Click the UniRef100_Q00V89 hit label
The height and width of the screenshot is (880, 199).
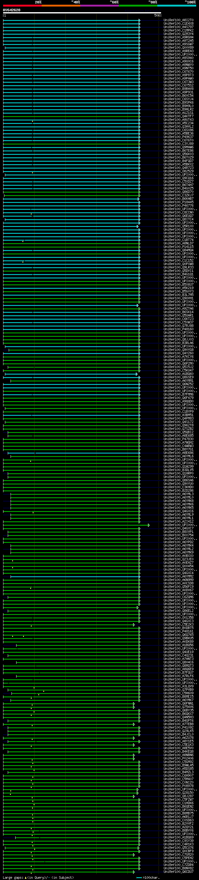pyautogui.click(x=178, y=48)
